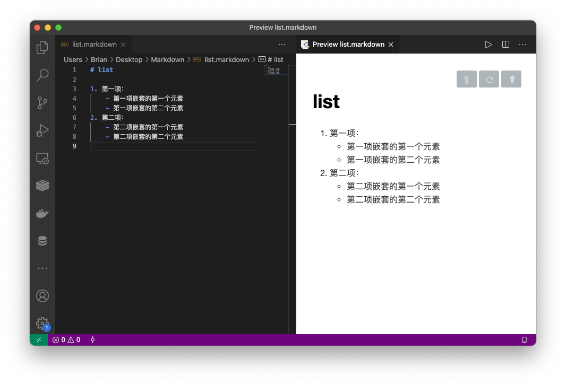Click line number 9 in the gutter

point(74,146)
